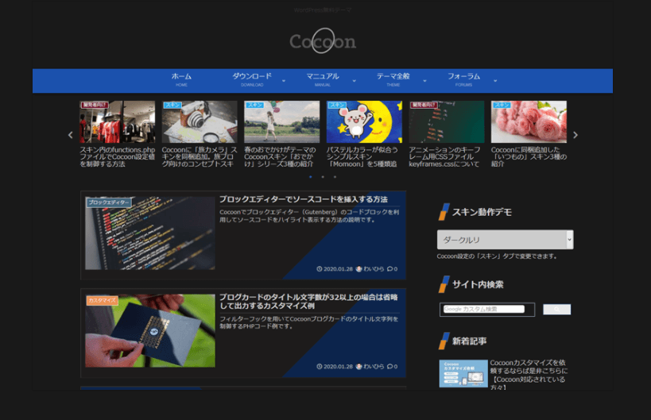Image resolution: width=651 pixels, height=420 pixels.
Task: Open the Cocoonカスタマイズ recent article link
Action: [x=528, y=371]
